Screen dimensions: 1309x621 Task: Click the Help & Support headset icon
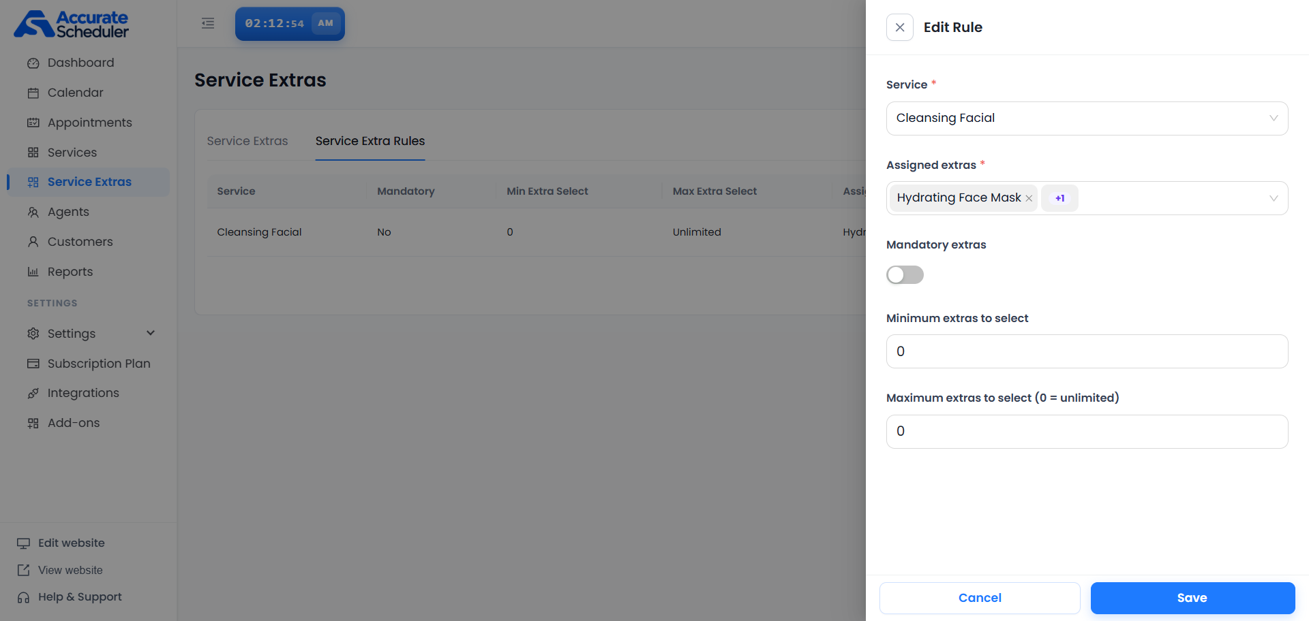coord(24,597)
